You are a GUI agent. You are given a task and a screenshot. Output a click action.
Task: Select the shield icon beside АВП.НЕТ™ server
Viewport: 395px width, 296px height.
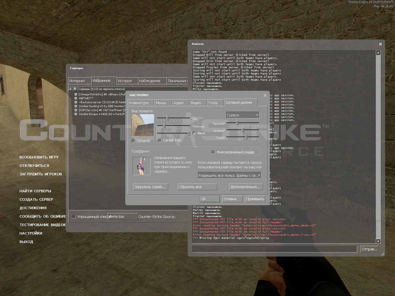coord(75,98)
